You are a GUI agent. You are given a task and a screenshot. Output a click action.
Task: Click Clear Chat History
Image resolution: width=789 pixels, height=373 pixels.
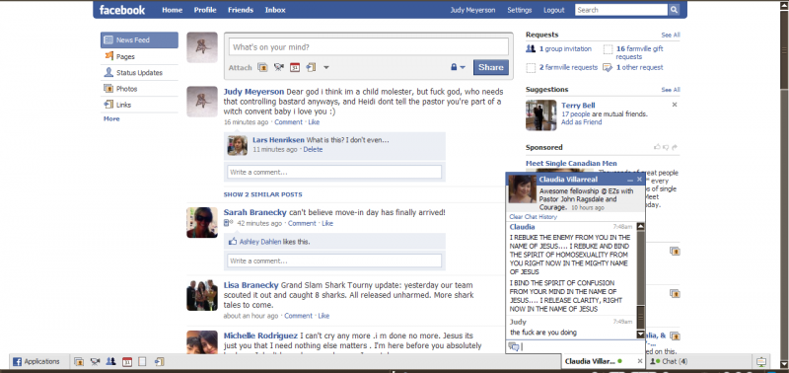(x=533, y=217)
